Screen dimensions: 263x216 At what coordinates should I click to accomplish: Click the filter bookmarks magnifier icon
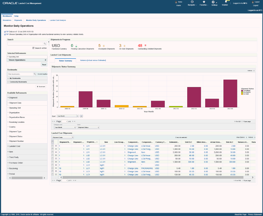pos(35,74)
